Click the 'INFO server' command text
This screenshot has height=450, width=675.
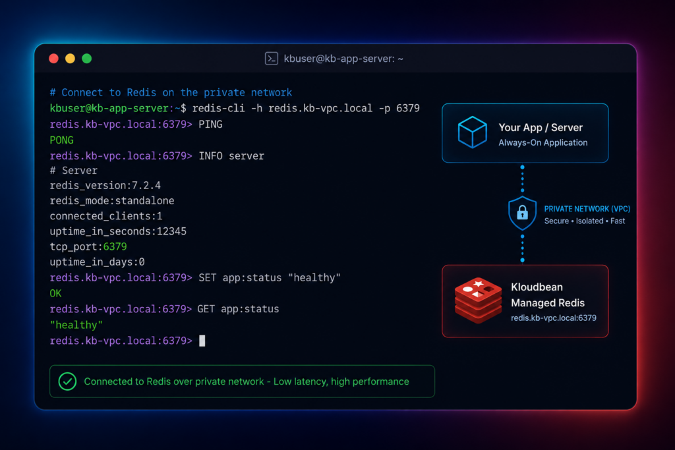point(231,155)
